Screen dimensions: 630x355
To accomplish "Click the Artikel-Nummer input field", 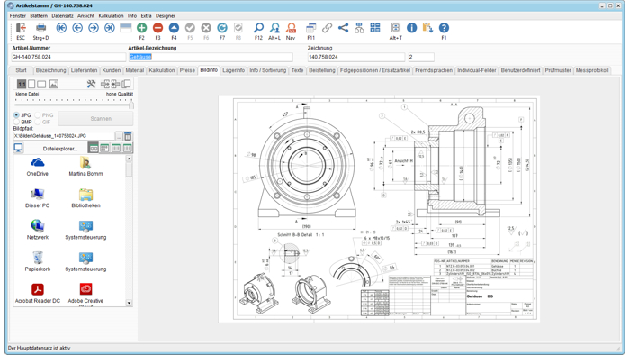I will coord(68,57).
